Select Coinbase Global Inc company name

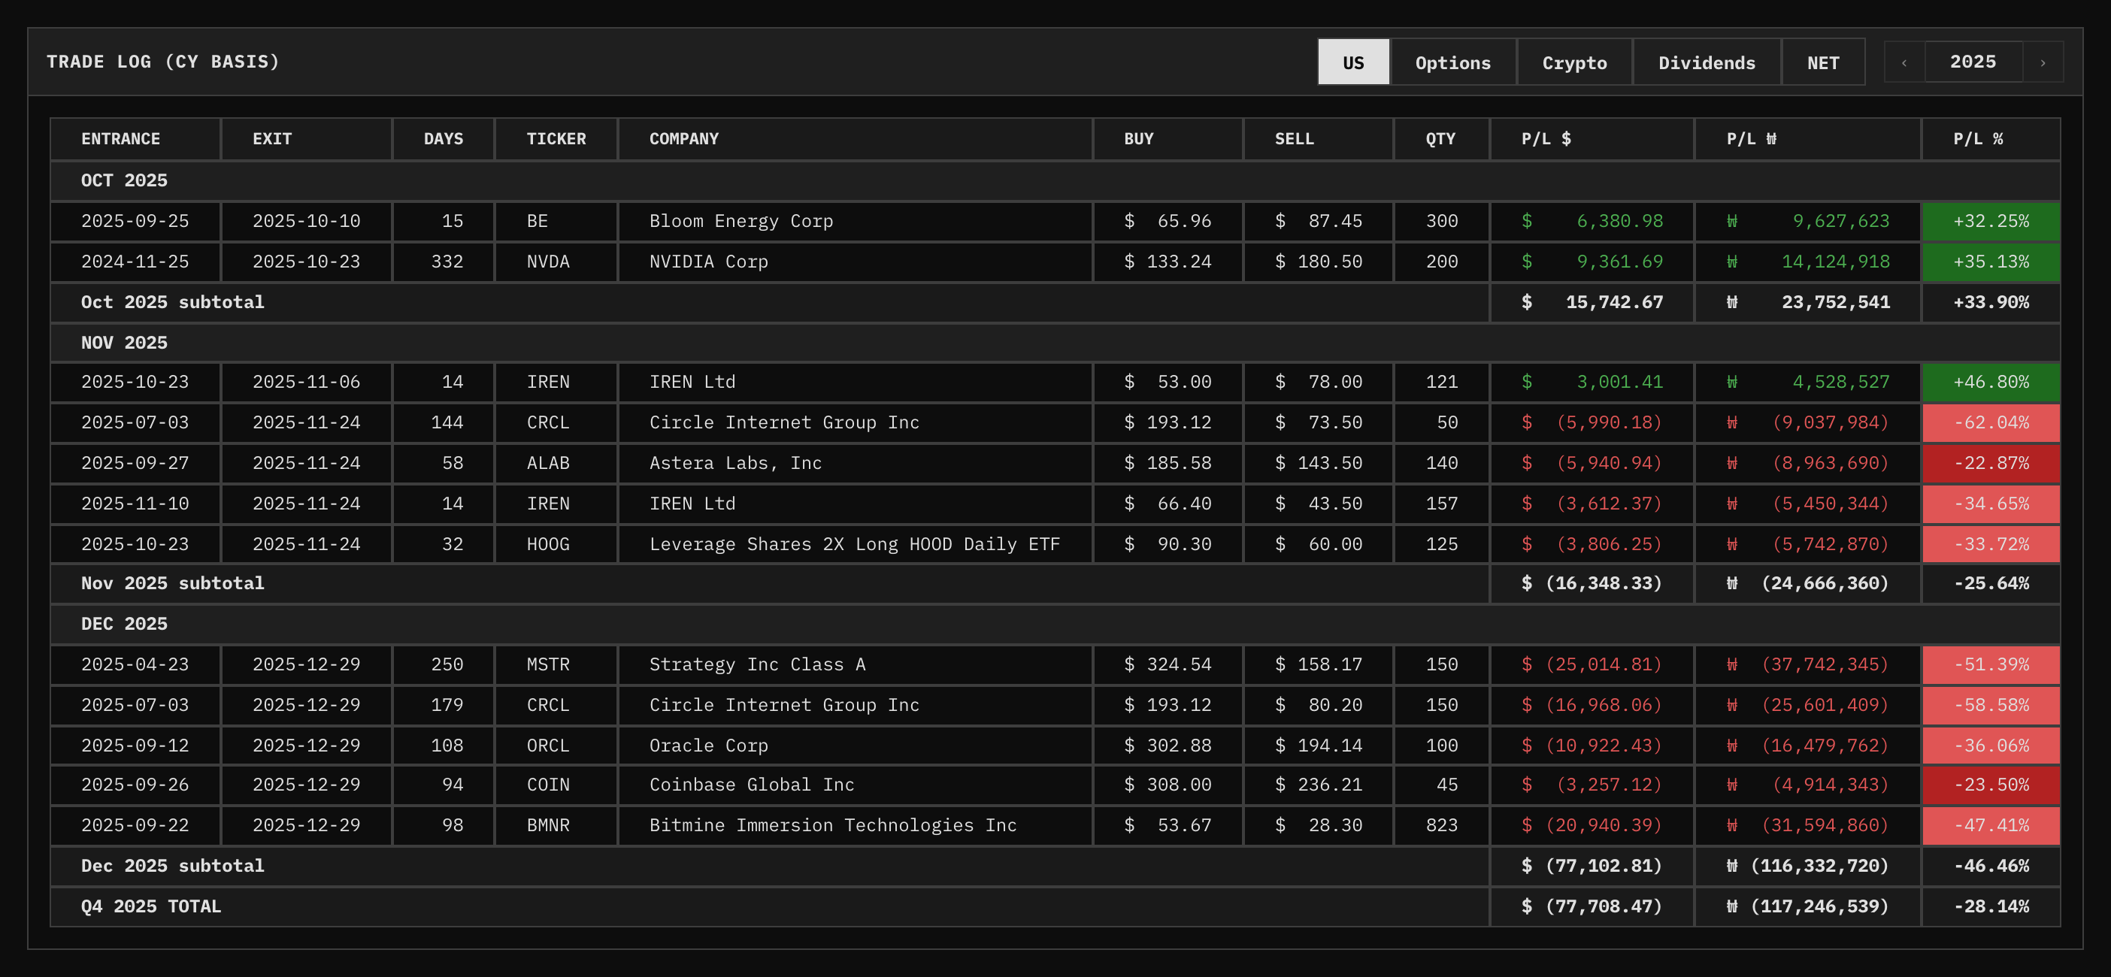752,785
